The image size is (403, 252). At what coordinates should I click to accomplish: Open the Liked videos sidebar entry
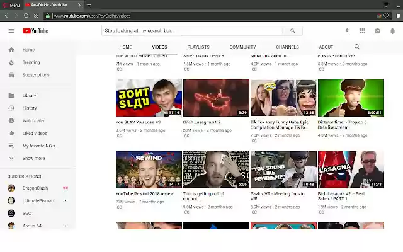[35, 133]
